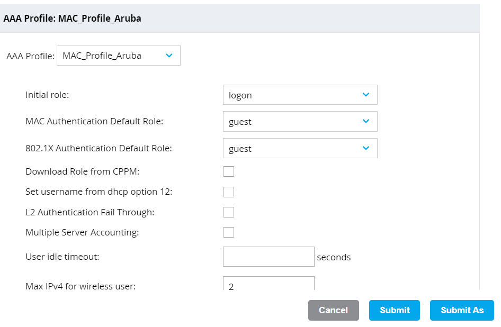Toggle L2 Authentication Fail Through checkbox
Image resolution: width=501 pixels, height=327 pixels.
coord(229,212)
